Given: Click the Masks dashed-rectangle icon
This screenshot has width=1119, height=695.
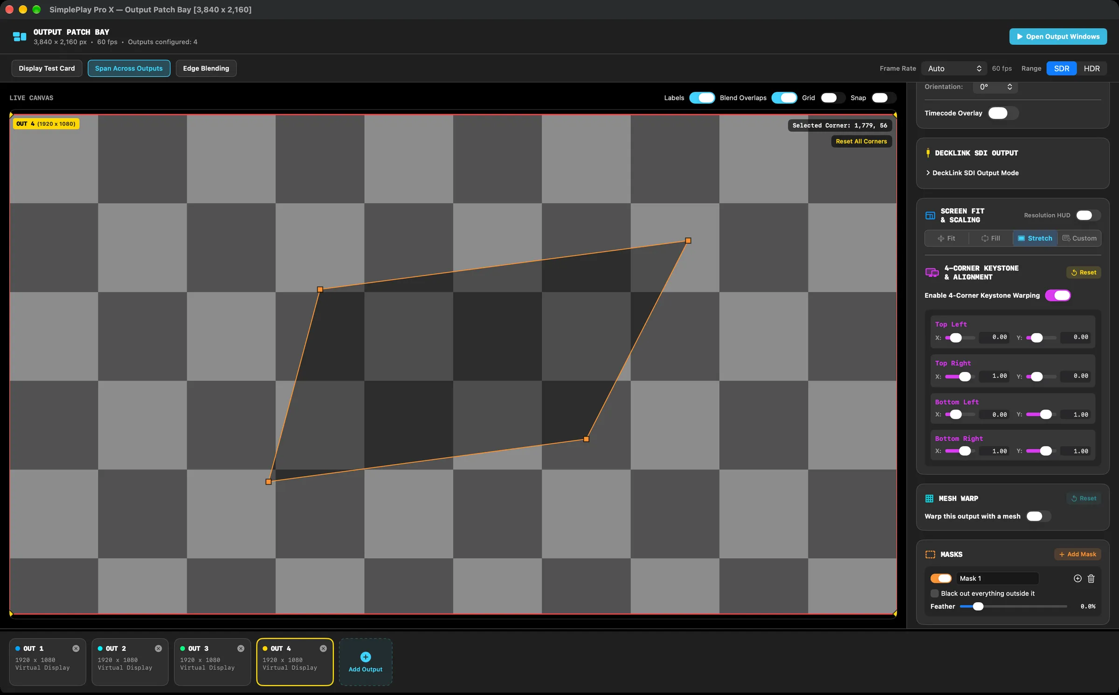Looking at the screenshot, I should (x=930, y=554).
